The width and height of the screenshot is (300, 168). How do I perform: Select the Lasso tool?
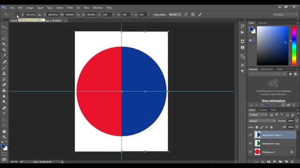[4, 38]
